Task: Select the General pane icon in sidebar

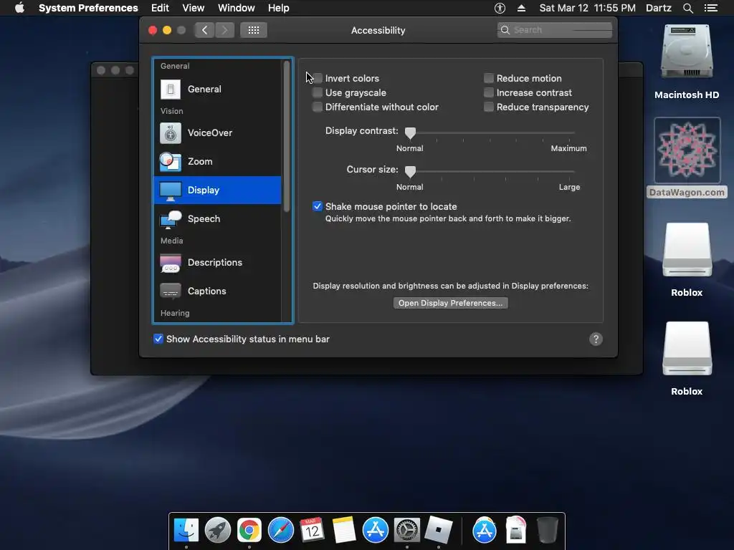Action: (x=171, y=89)
